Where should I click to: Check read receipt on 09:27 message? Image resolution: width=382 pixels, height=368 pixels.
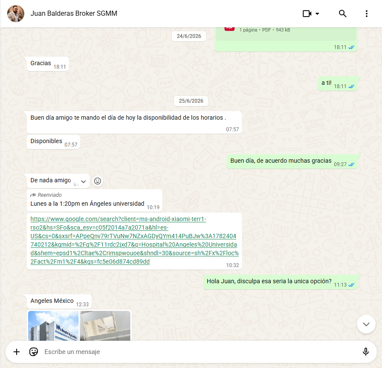(x=351, y=164)
